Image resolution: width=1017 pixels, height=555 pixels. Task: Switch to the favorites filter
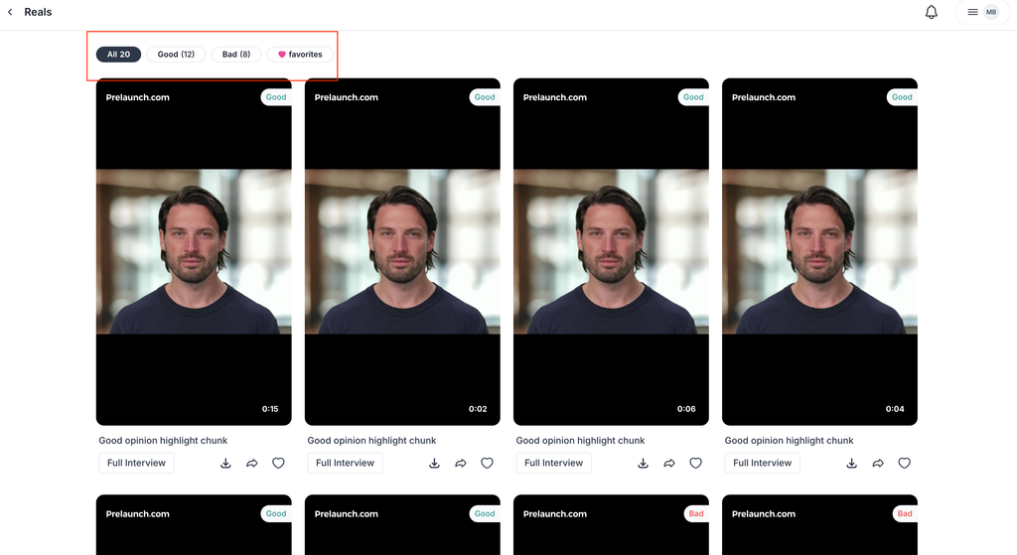[x=300, y=55]
